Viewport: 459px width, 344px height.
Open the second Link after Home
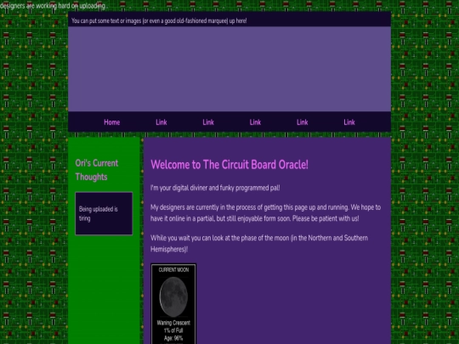point(208,122)
